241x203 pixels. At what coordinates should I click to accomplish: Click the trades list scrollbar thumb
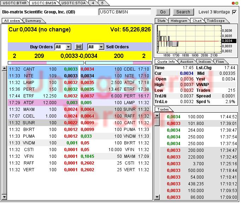(157, 122)
